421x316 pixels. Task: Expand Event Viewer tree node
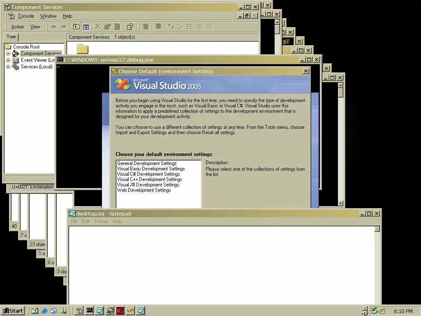pyautogui.click(x=8, y=60)
